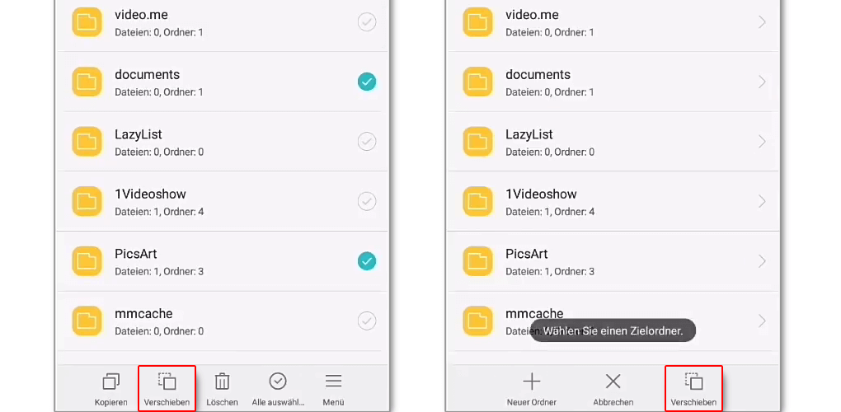Uncheck the PicsArt folder checkbox
Screen dimensions: 841x412
click(x=367, y=261)
